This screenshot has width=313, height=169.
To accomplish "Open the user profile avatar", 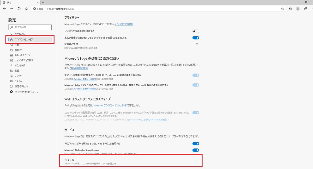I will (298, 9).
